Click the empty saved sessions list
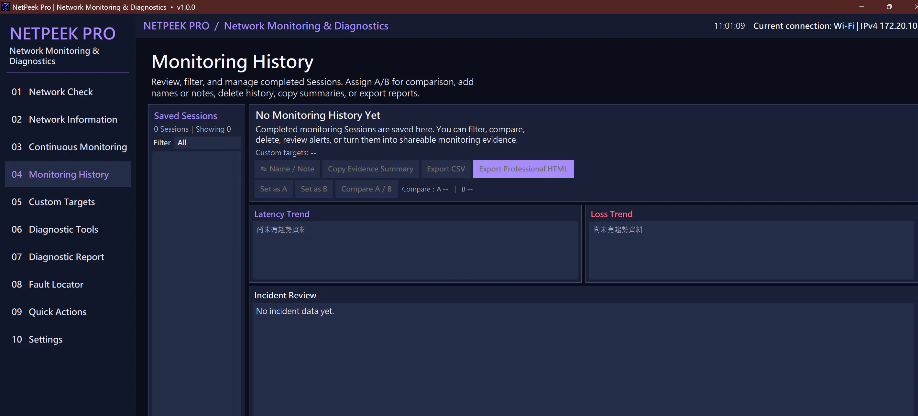 (x=197, y=283)
